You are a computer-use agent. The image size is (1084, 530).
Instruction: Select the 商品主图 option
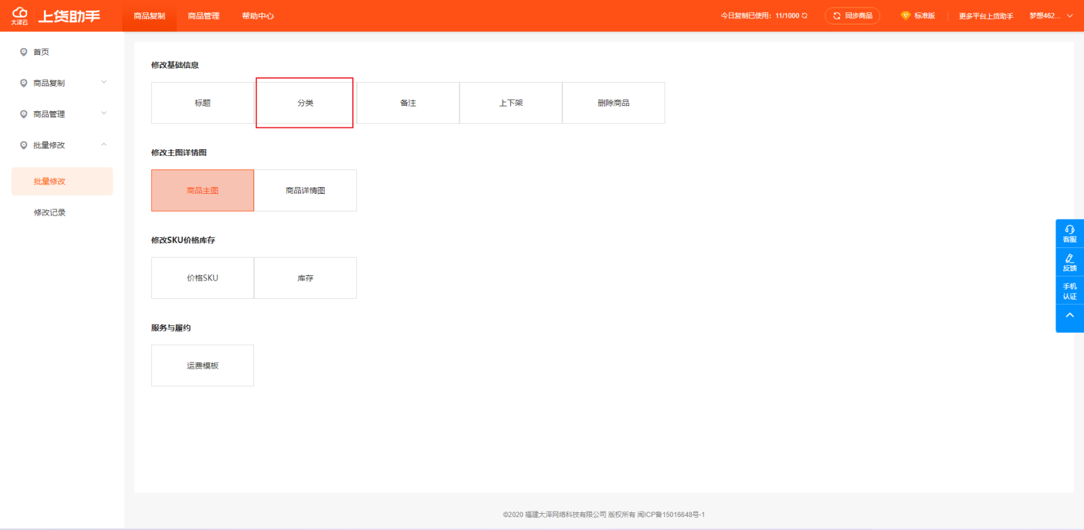tap(203, 190)
